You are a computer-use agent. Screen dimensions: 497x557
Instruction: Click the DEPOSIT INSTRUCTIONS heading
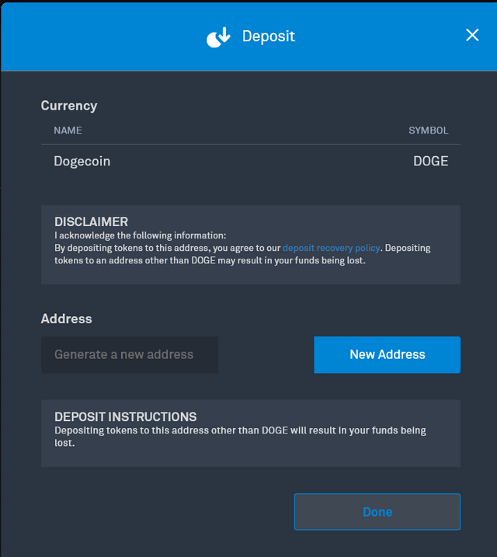click(125, 416)
